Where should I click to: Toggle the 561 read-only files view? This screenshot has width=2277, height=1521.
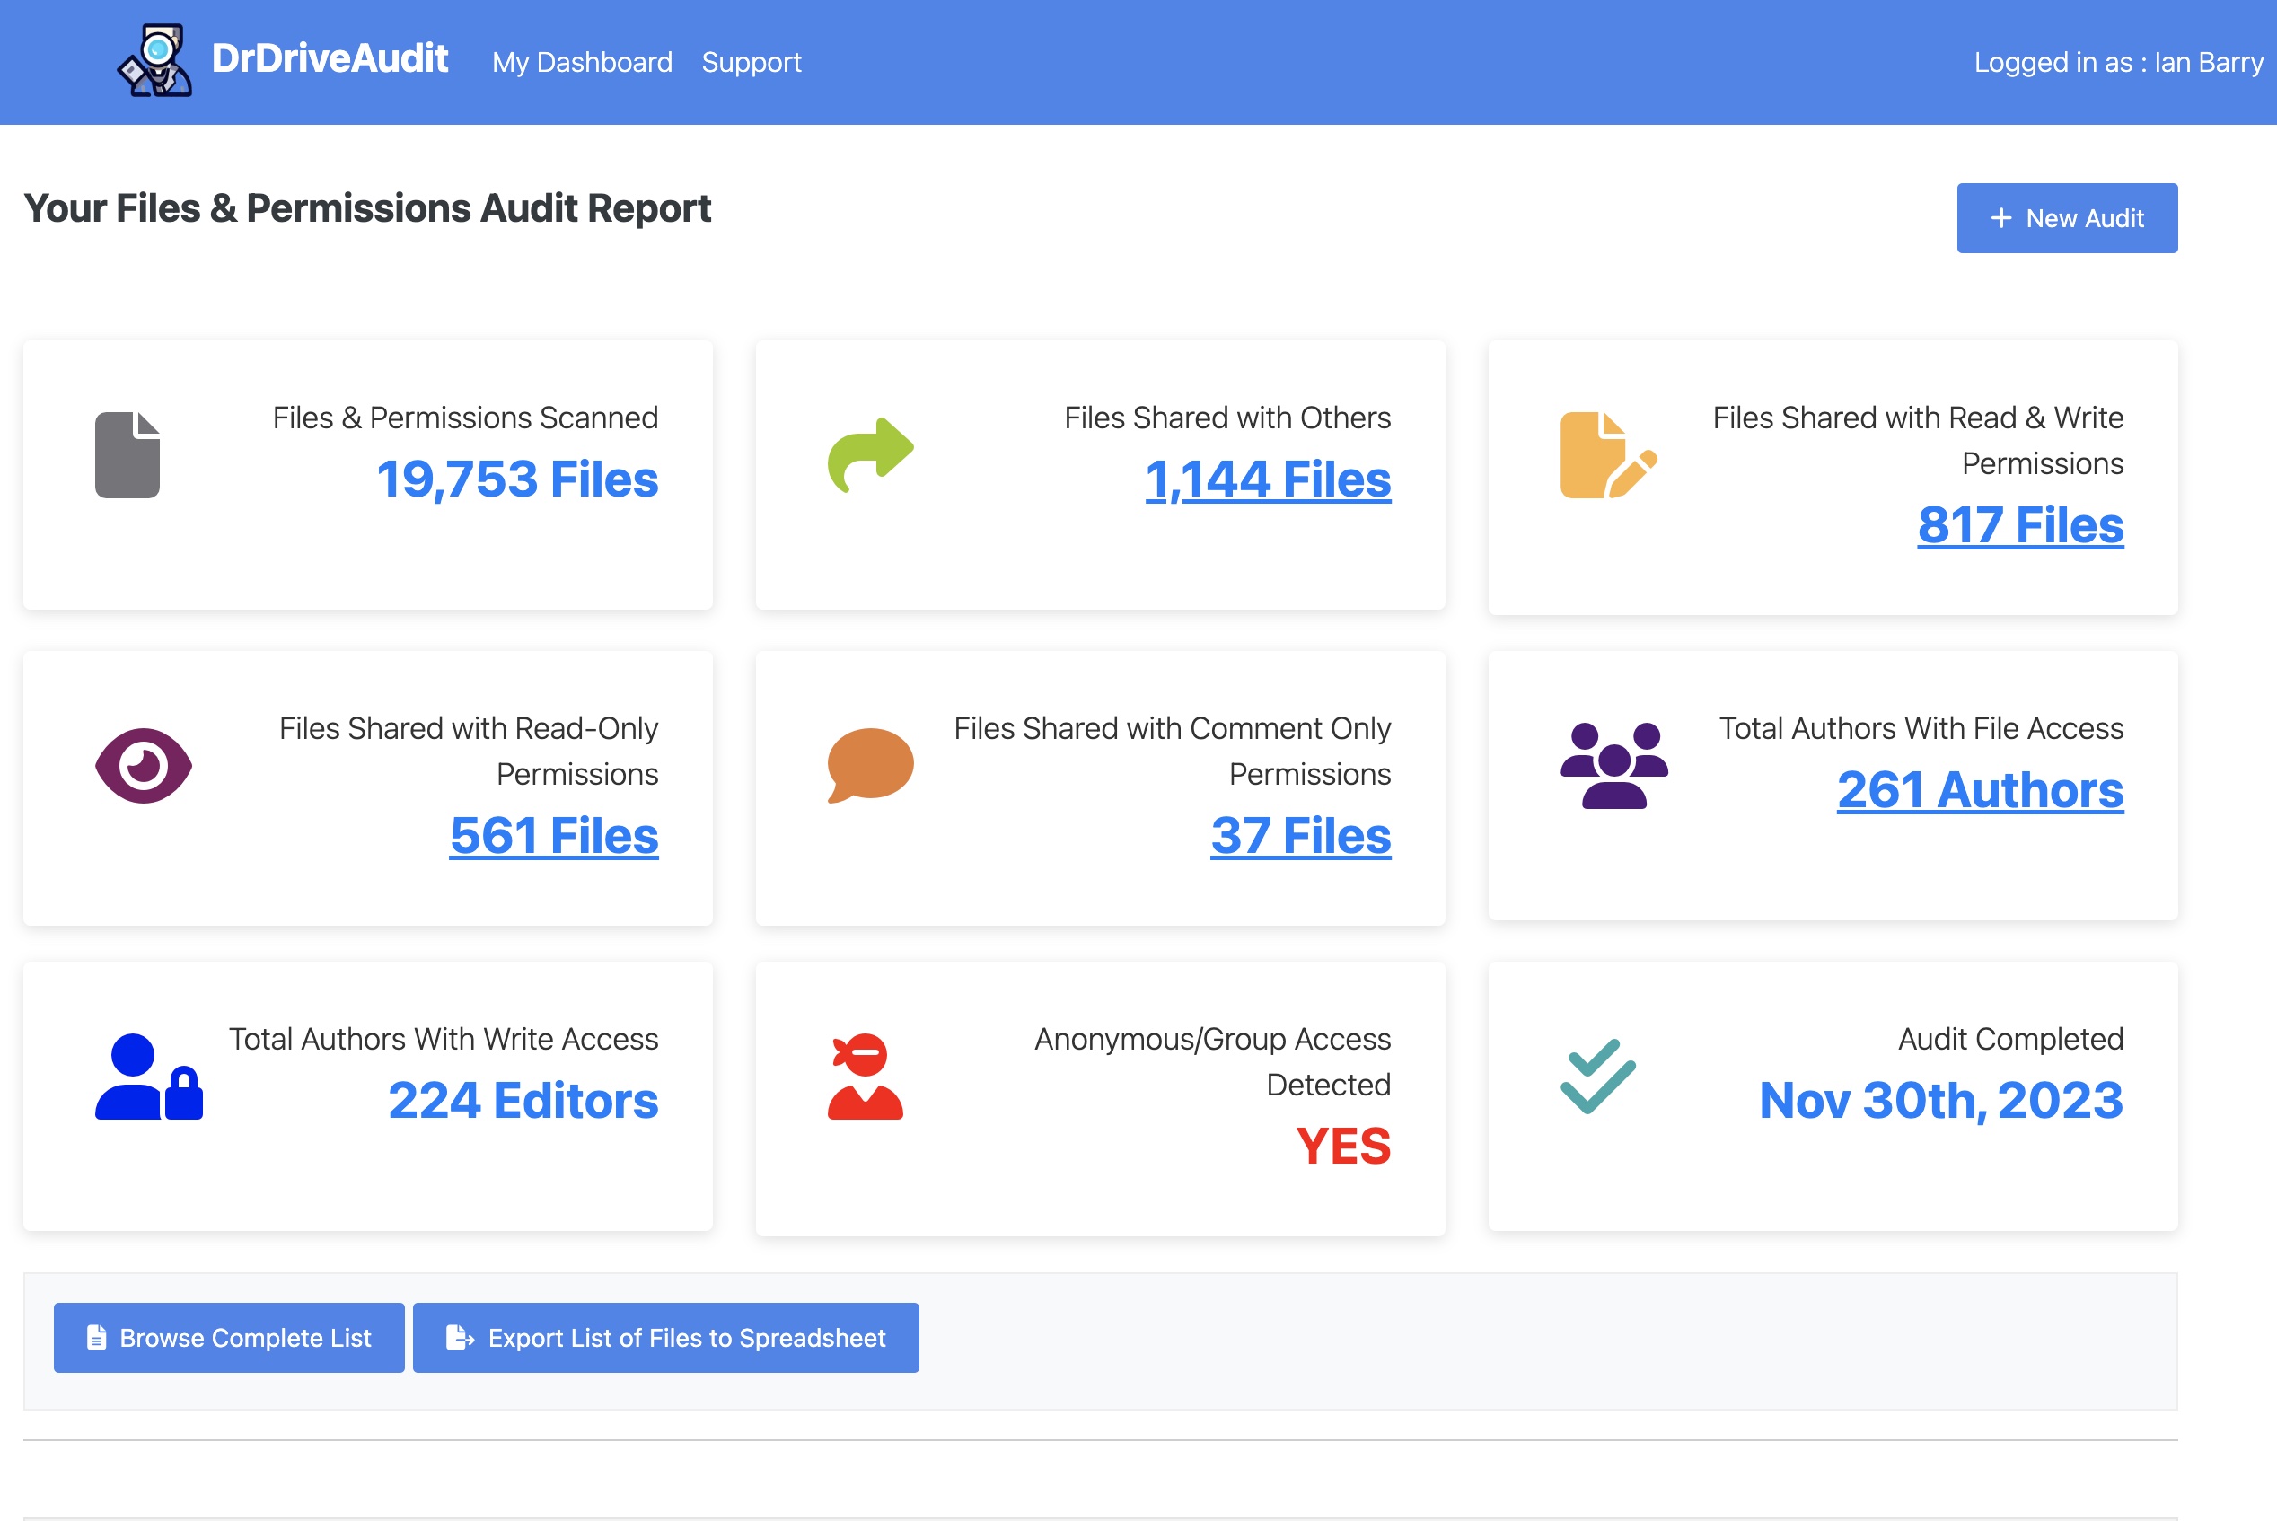pyautogui.click(x=553, y=837)
